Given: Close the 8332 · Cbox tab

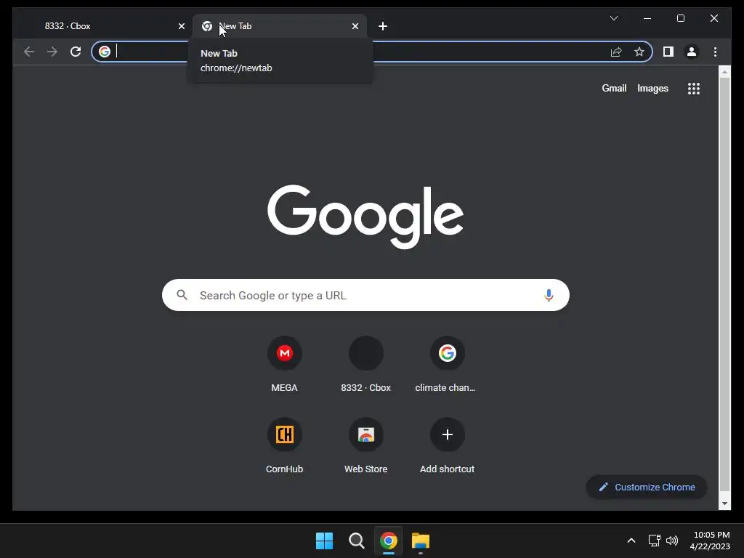Looking at the screenshot, I should pos(181,26).
